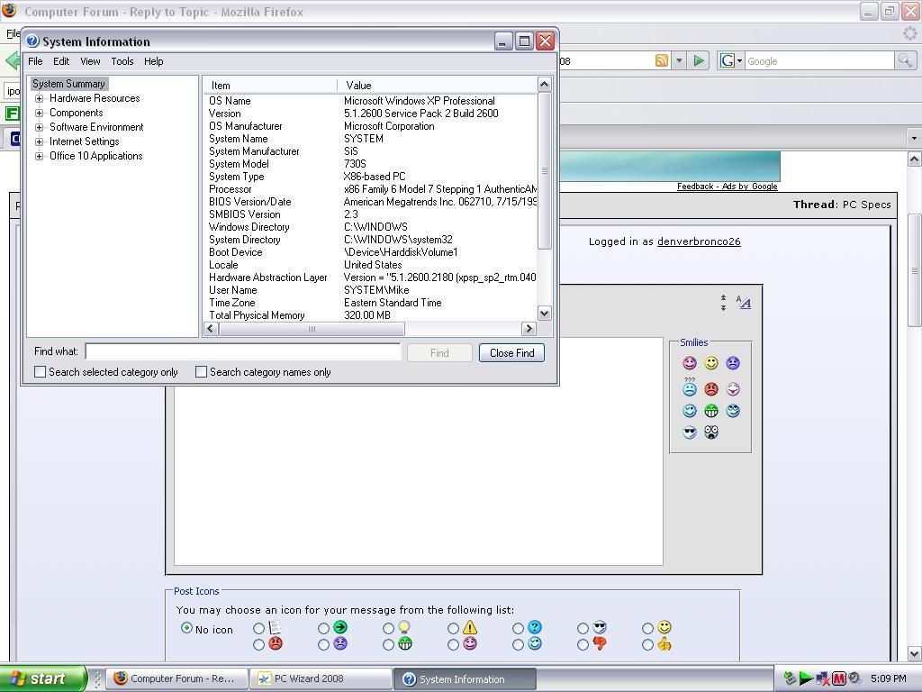
Task: Click the System Information title bar help icon
Action: (x=32, y=41)
